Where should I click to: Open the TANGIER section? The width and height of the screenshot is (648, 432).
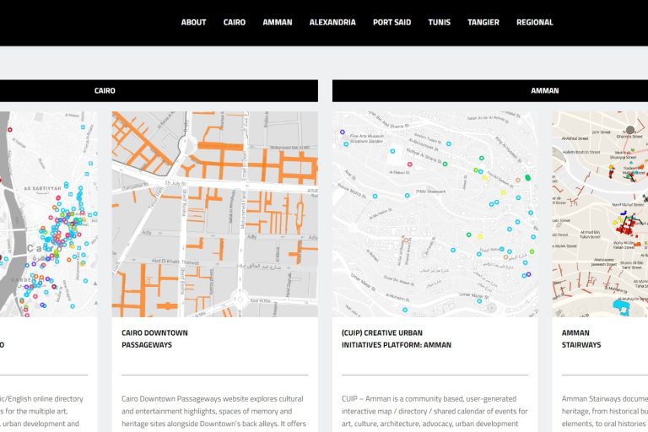[483, 23]
